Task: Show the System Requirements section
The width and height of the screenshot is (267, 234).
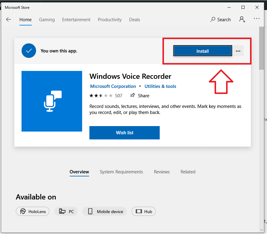Action: tap(121, 172)
